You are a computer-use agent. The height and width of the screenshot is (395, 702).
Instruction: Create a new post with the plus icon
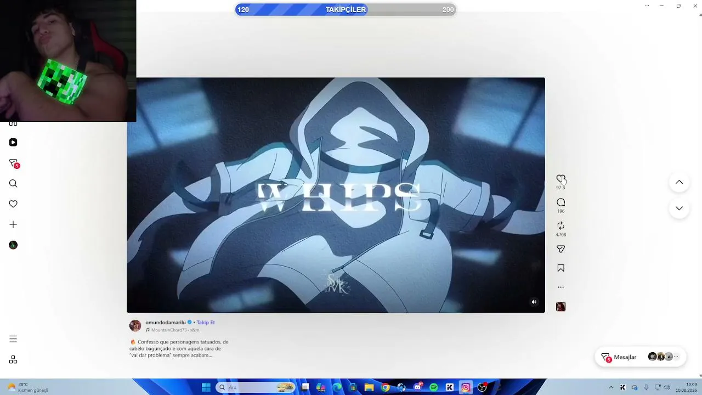[x=13, y=224]
